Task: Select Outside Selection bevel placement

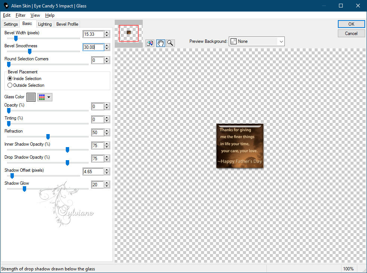Action: pyautogui.click(x=26, y=85)
